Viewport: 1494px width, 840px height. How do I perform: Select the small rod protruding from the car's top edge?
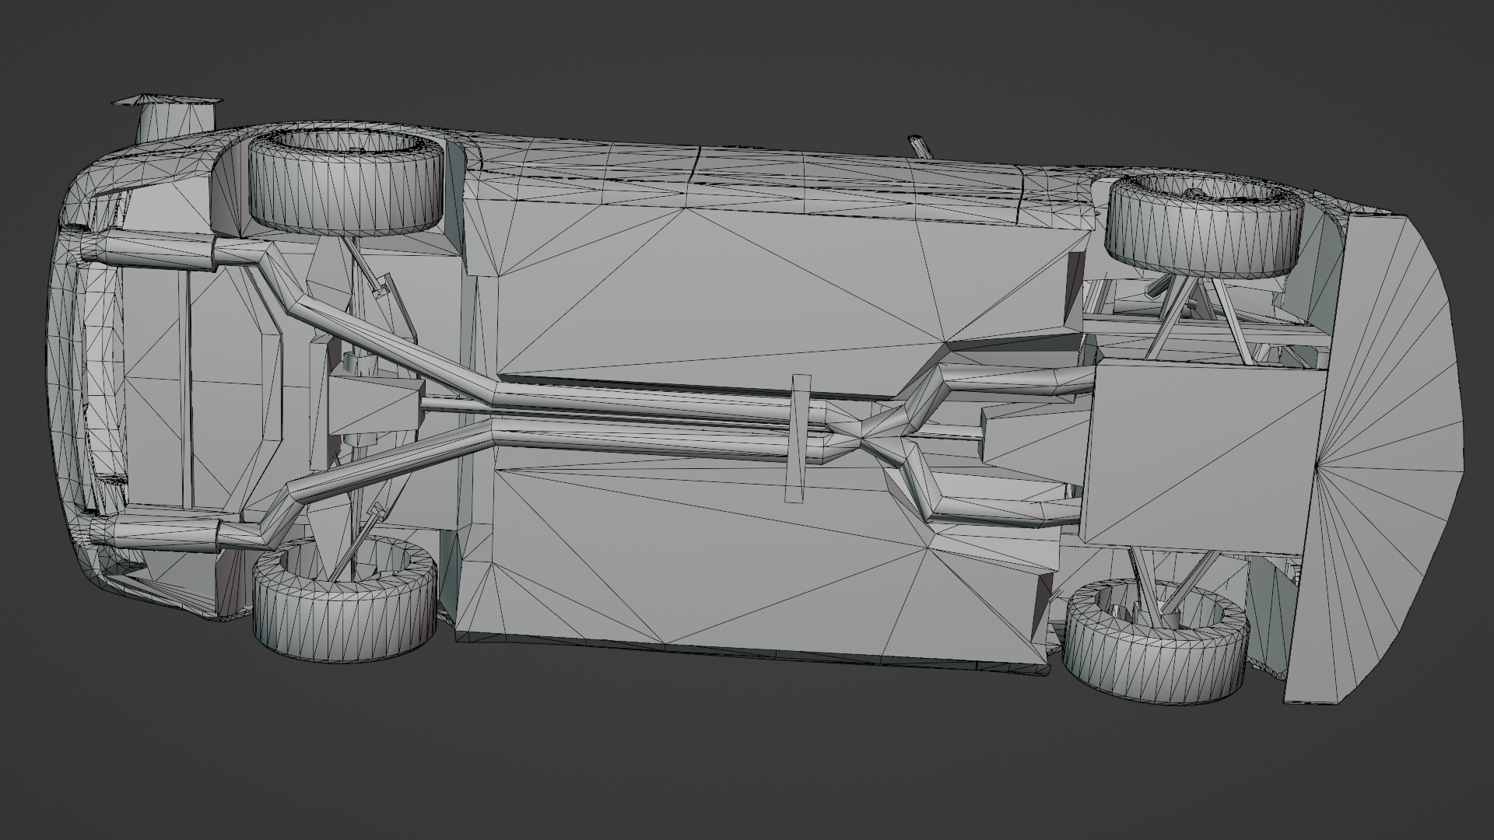point(919,147)
